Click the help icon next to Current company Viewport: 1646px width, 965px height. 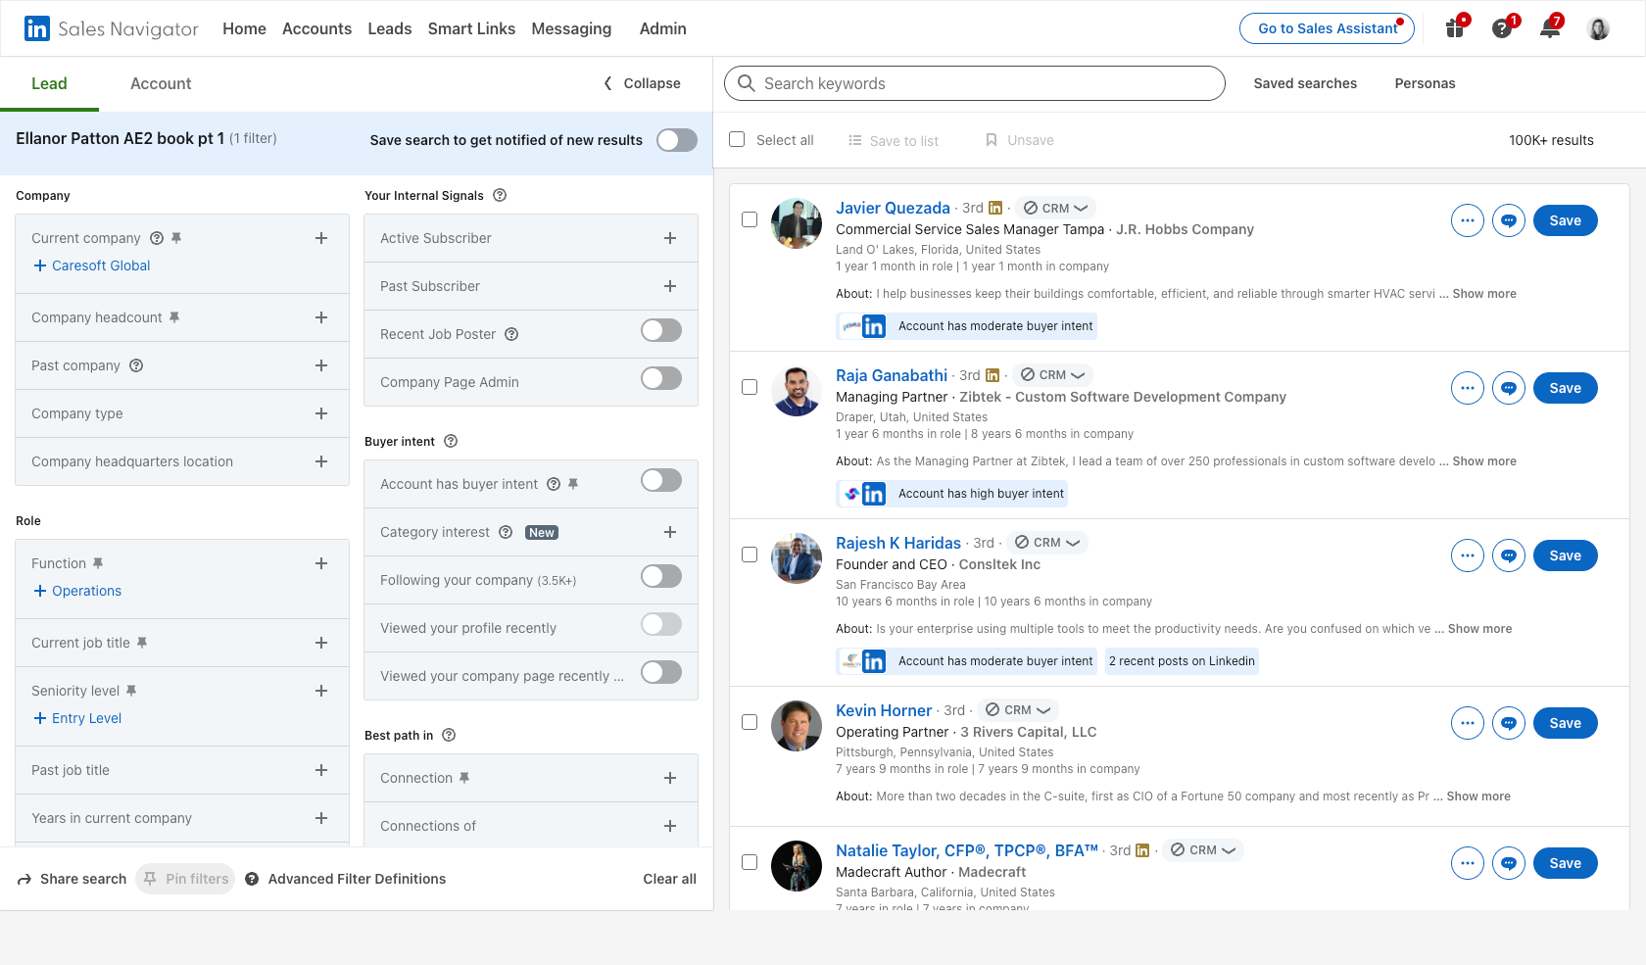pyautogui.click(x=157, y=238)
